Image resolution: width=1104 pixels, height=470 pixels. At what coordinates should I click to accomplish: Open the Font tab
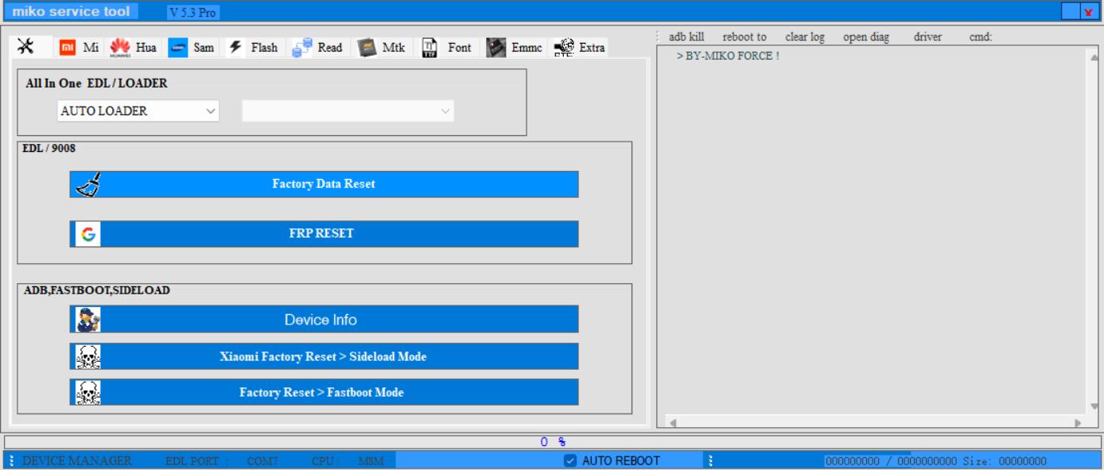pos(446,48)
